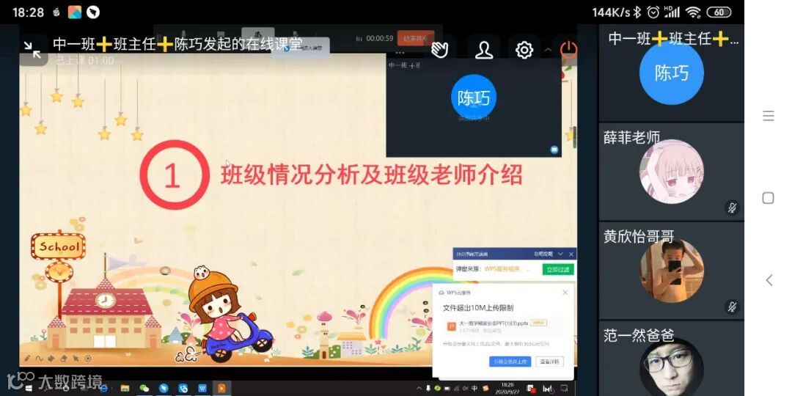Select the pen tool in slideshow toolbar
Screen dimensions: 792x396
27,359
